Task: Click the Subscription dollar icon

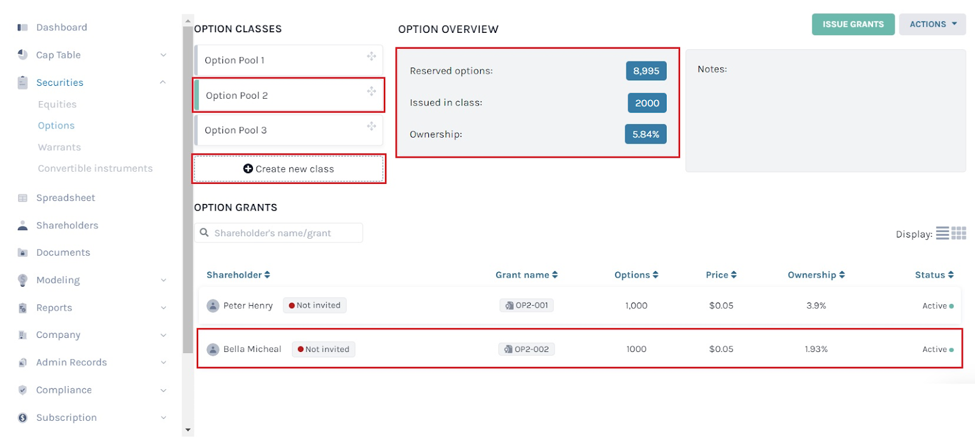Action: pos(23,418)
